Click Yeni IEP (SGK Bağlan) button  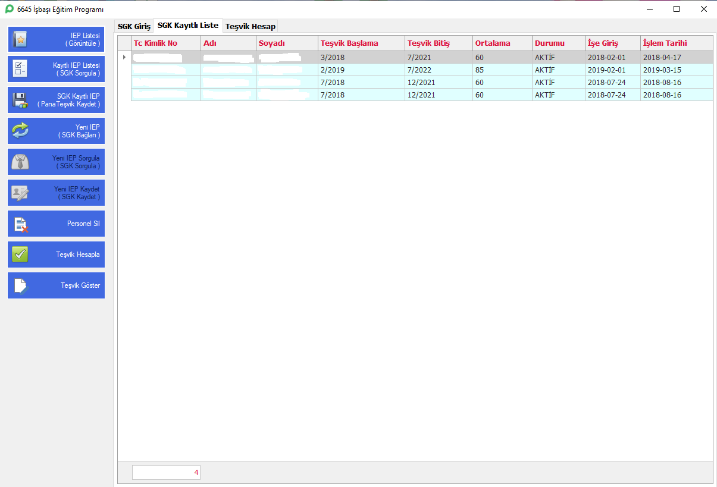pyautogui.click(x=56, y=131)
